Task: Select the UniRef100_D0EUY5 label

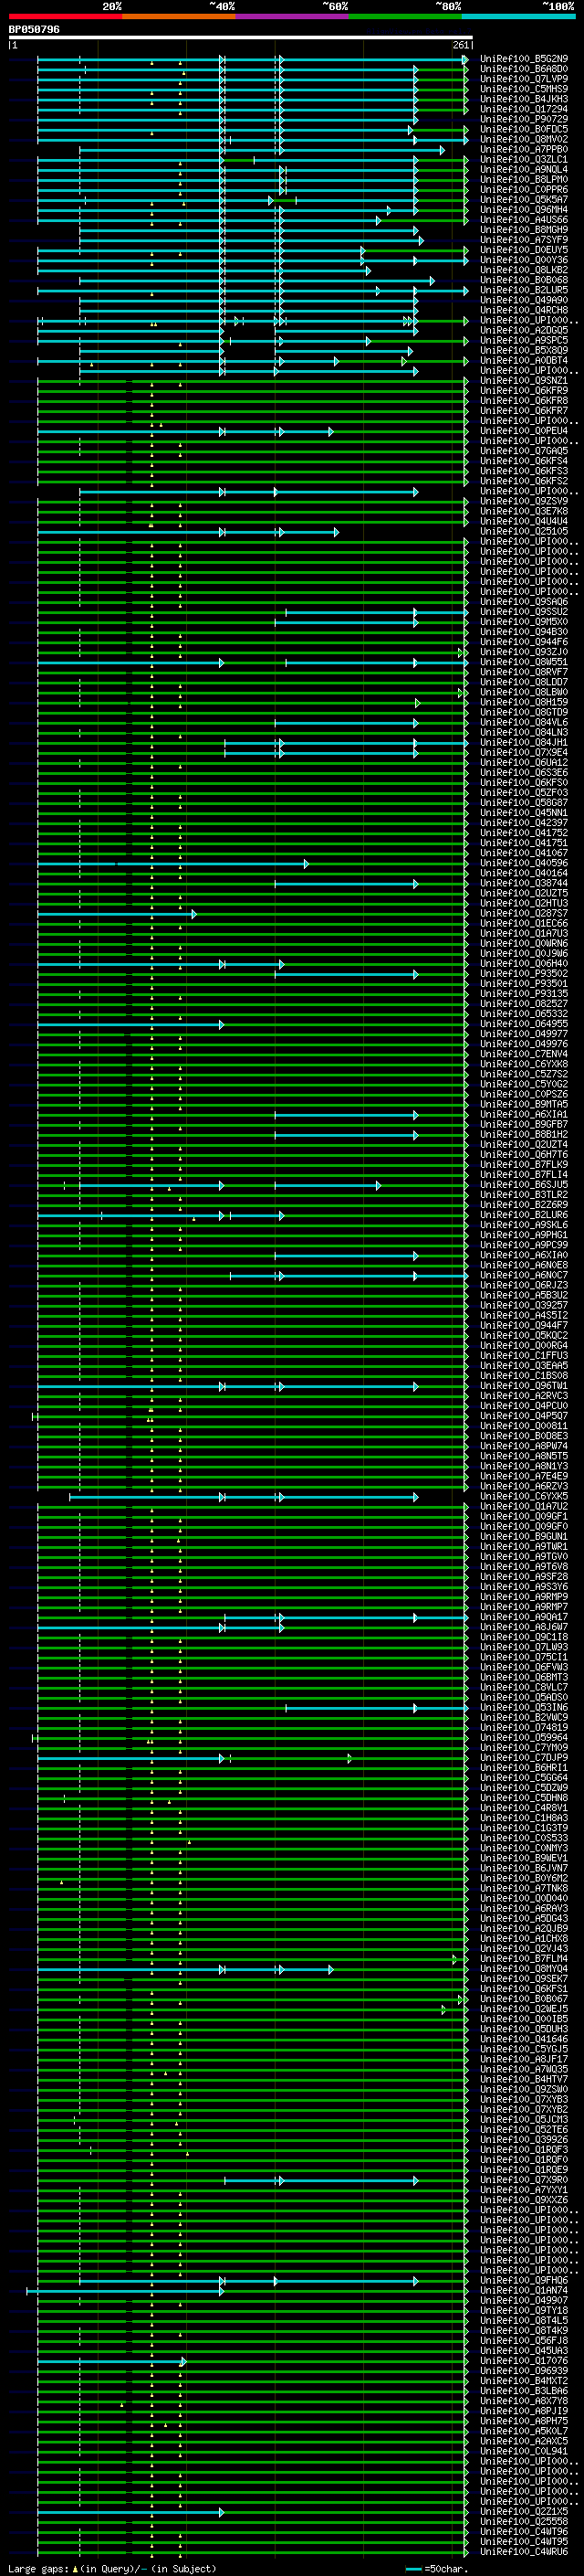Action: (x=524, y=250)
